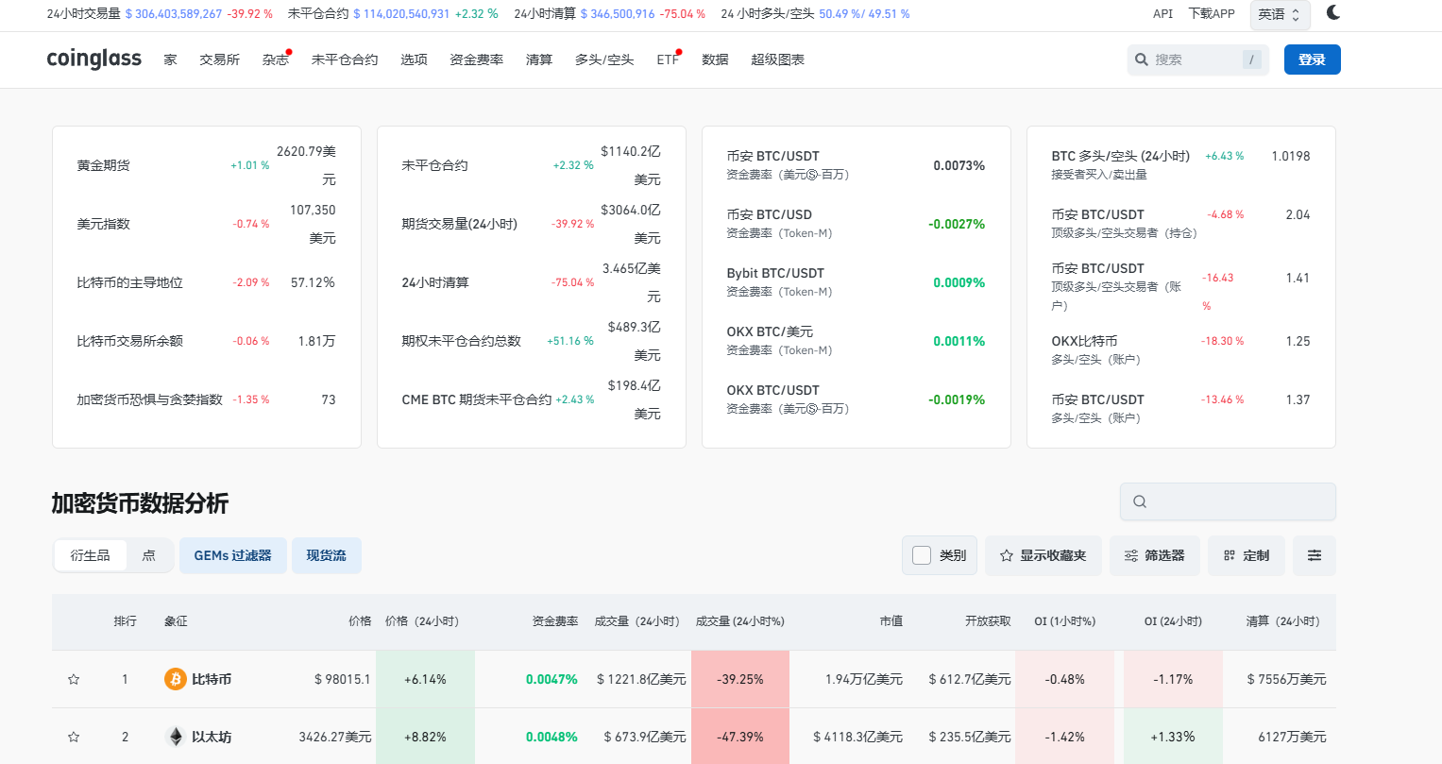This screenshot has height=764, width=1442.
Task: Open the 家 menu item
Action: [x=170, y=59]
